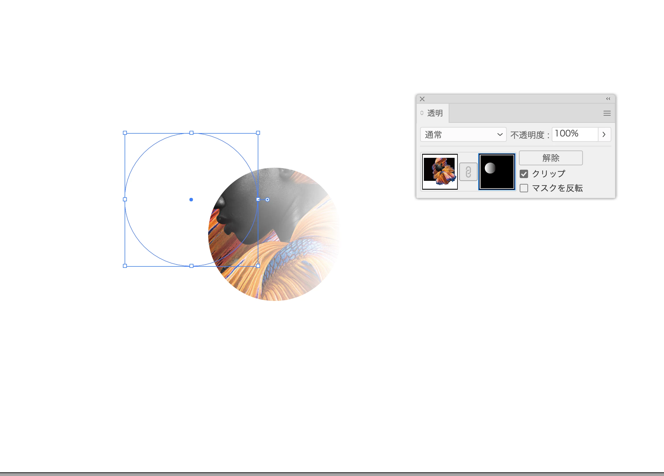The image size is (664, 476).
Task: Enable the マスクを反転 checkbox
Action: (x=524, y=188)
